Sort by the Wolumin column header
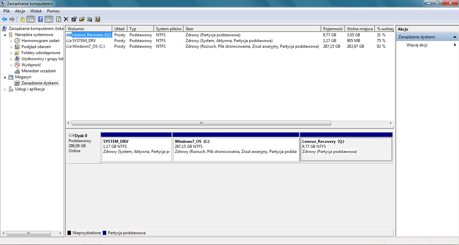This screenshot has height=245, width=459. click(x=89, y=29)
